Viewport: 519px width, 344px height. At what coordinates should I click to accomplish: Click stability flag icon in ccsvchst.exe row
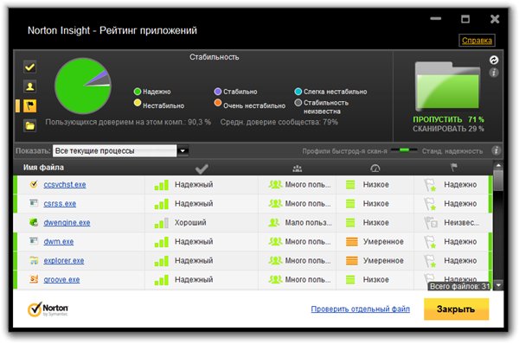430,185
